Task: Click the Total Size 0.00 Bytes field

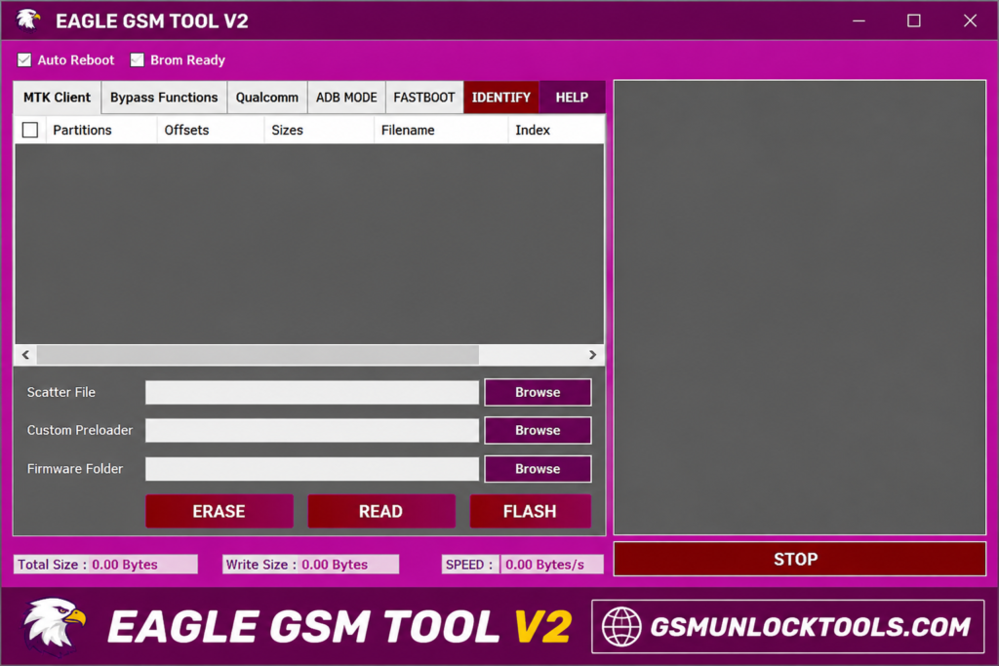Action: (105, 565)
